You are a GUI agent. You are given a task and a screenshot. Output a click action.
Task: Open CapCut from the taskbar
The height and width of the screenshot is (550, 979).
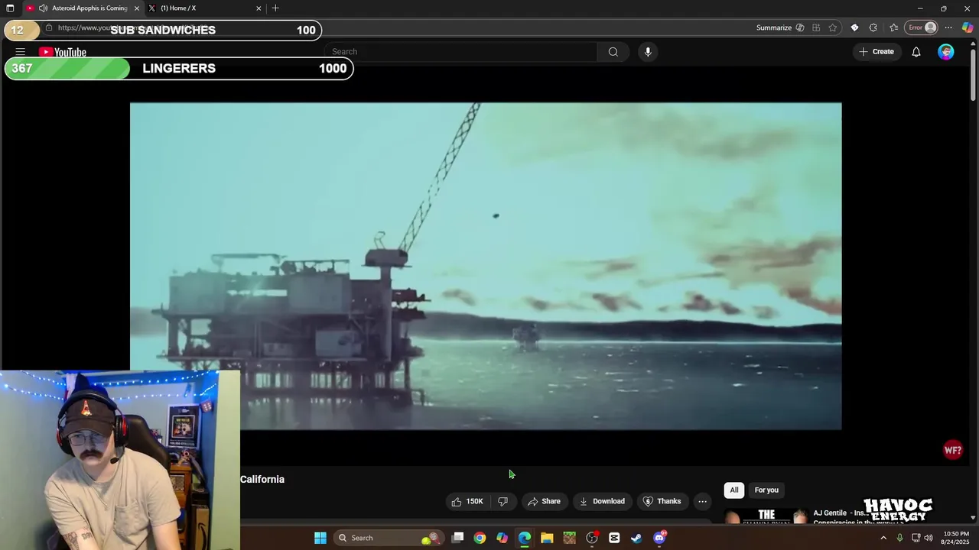click(614, 538)
